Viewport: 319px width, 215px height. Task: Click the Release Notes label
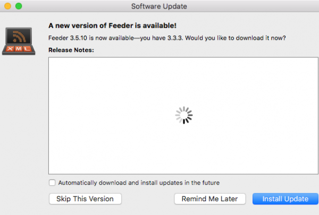tap(71, 50)
